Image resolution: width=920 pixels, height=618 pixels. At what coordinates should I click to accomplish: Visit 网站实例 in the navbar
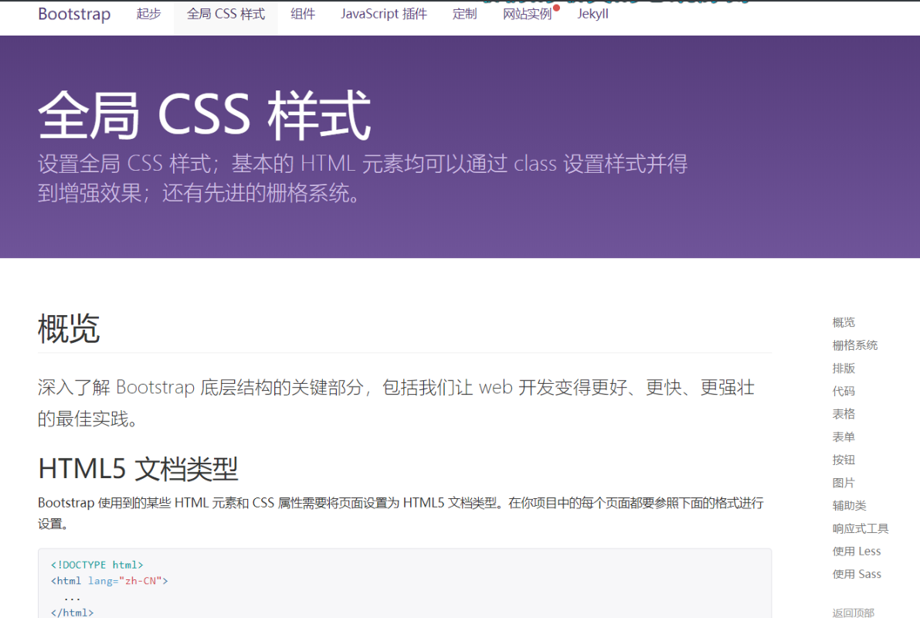click(527, 13)
